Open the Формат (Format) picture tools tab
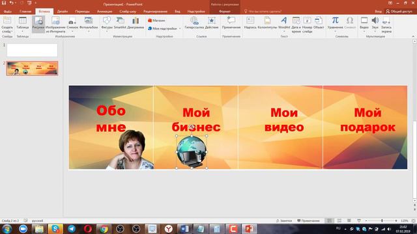Image resolution: width=417 pixels, height=234 pixels. point(225,12)
